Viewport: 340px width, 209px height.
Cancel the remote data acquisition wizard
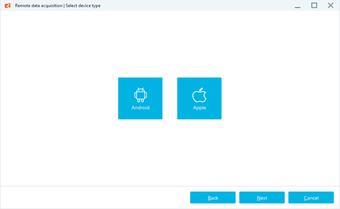point(311,198)
